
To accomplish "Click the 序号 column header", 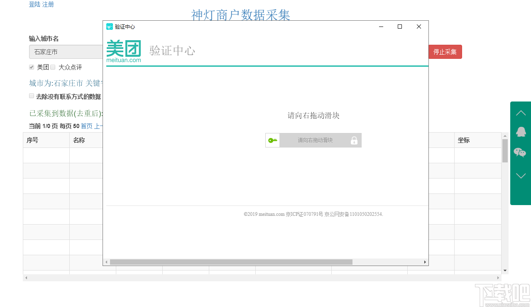I will pyautogui.click(x=46, y=140).
